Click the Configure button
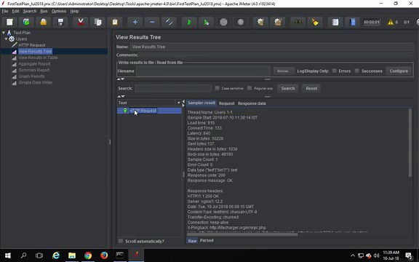Viewport: 419px width, 262px height. point(399,71)
